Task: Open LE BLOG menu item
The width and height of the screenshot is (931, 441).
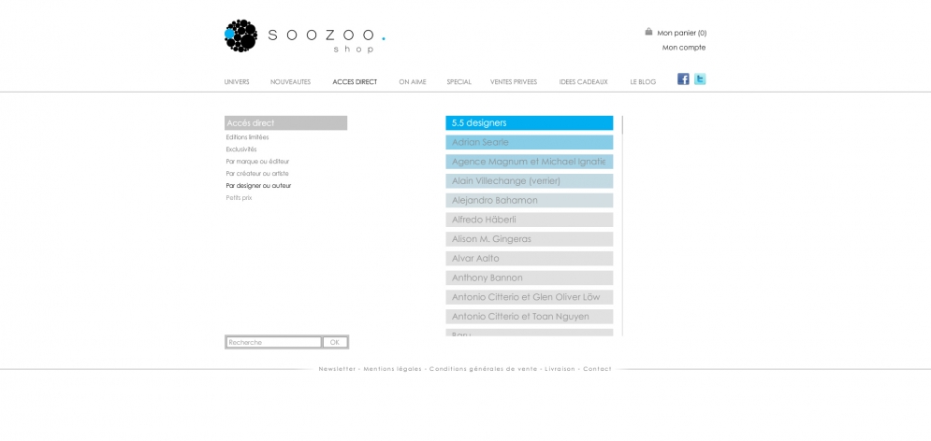Action: coord(643,82)
